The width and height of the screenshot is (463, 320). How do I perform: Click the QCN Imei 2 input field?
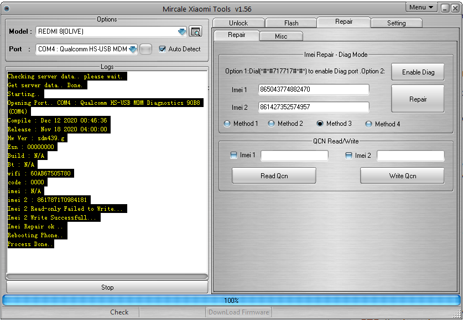(410, 156)
